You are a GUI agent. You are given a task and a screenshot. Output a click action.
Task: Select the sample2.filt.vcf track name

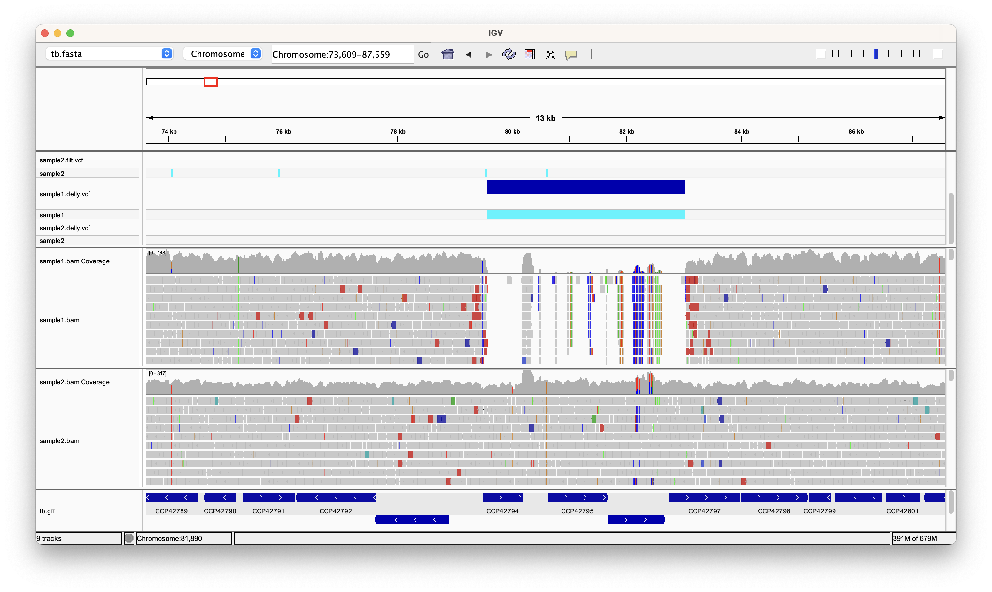(61, 160)
